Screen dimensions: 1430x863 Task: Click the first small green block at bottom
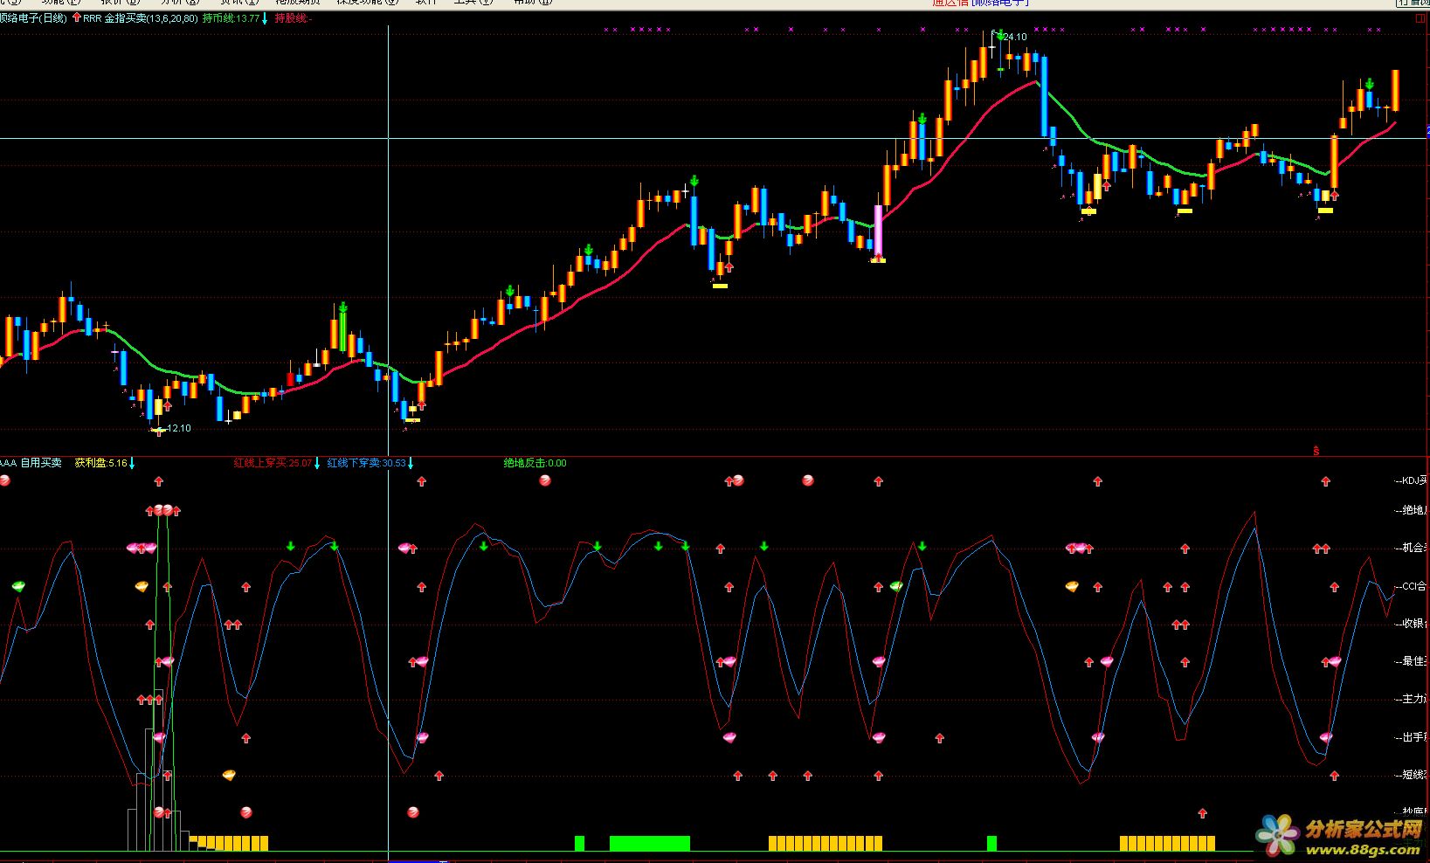(579, 843)
